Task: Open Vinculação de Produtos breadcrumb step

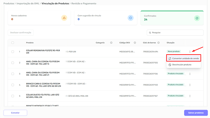Action: (55, 3)
